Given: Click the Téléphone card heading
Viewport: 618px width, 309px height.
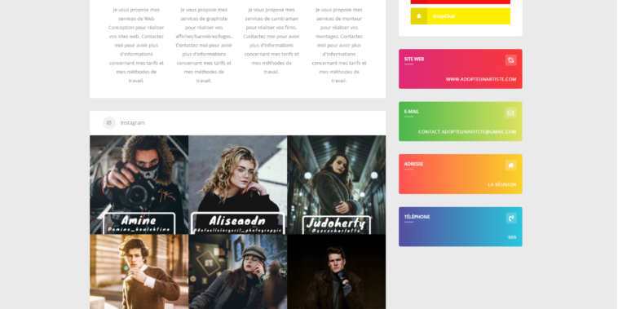Looking at the screenshot, I should (417, 217).
